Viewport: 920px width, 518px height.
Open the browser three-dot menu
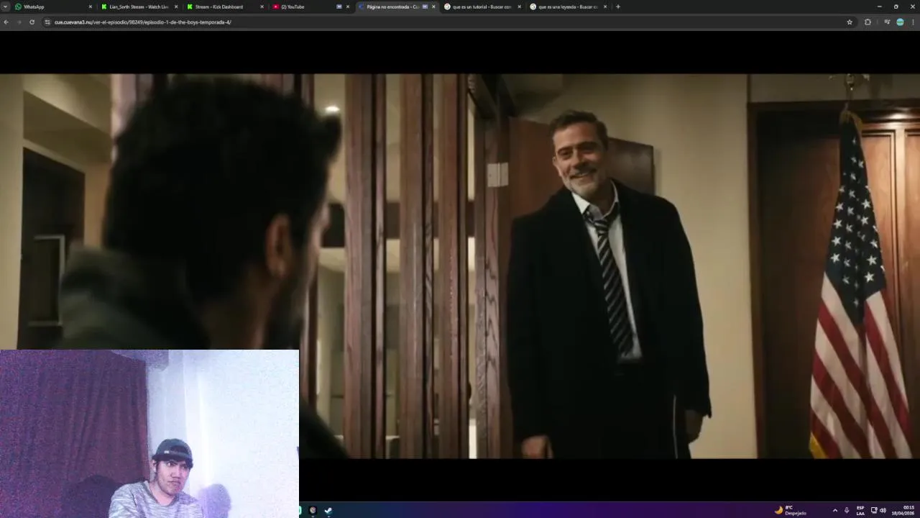click(914, 22)
